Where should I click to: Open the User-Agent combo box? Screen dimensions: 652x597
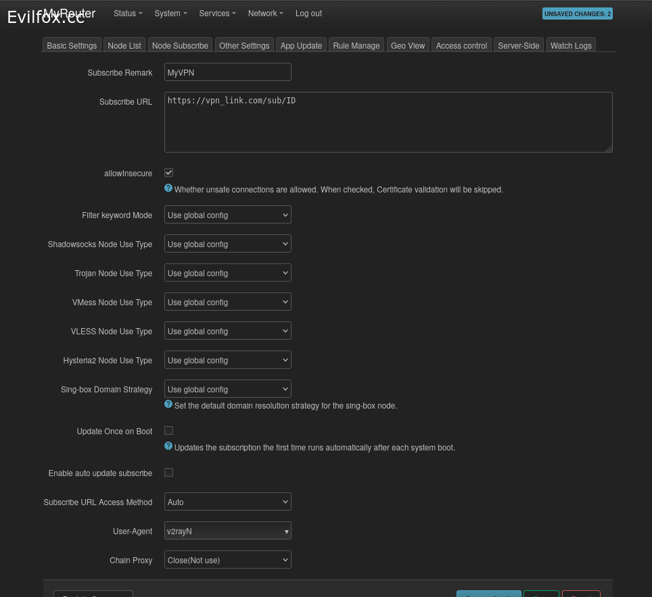click(227, 531)
